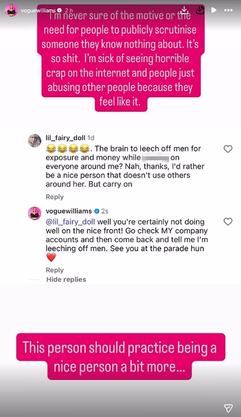
Task: Tap the pink "This person should practice" sticker
Action: [121, 356]
